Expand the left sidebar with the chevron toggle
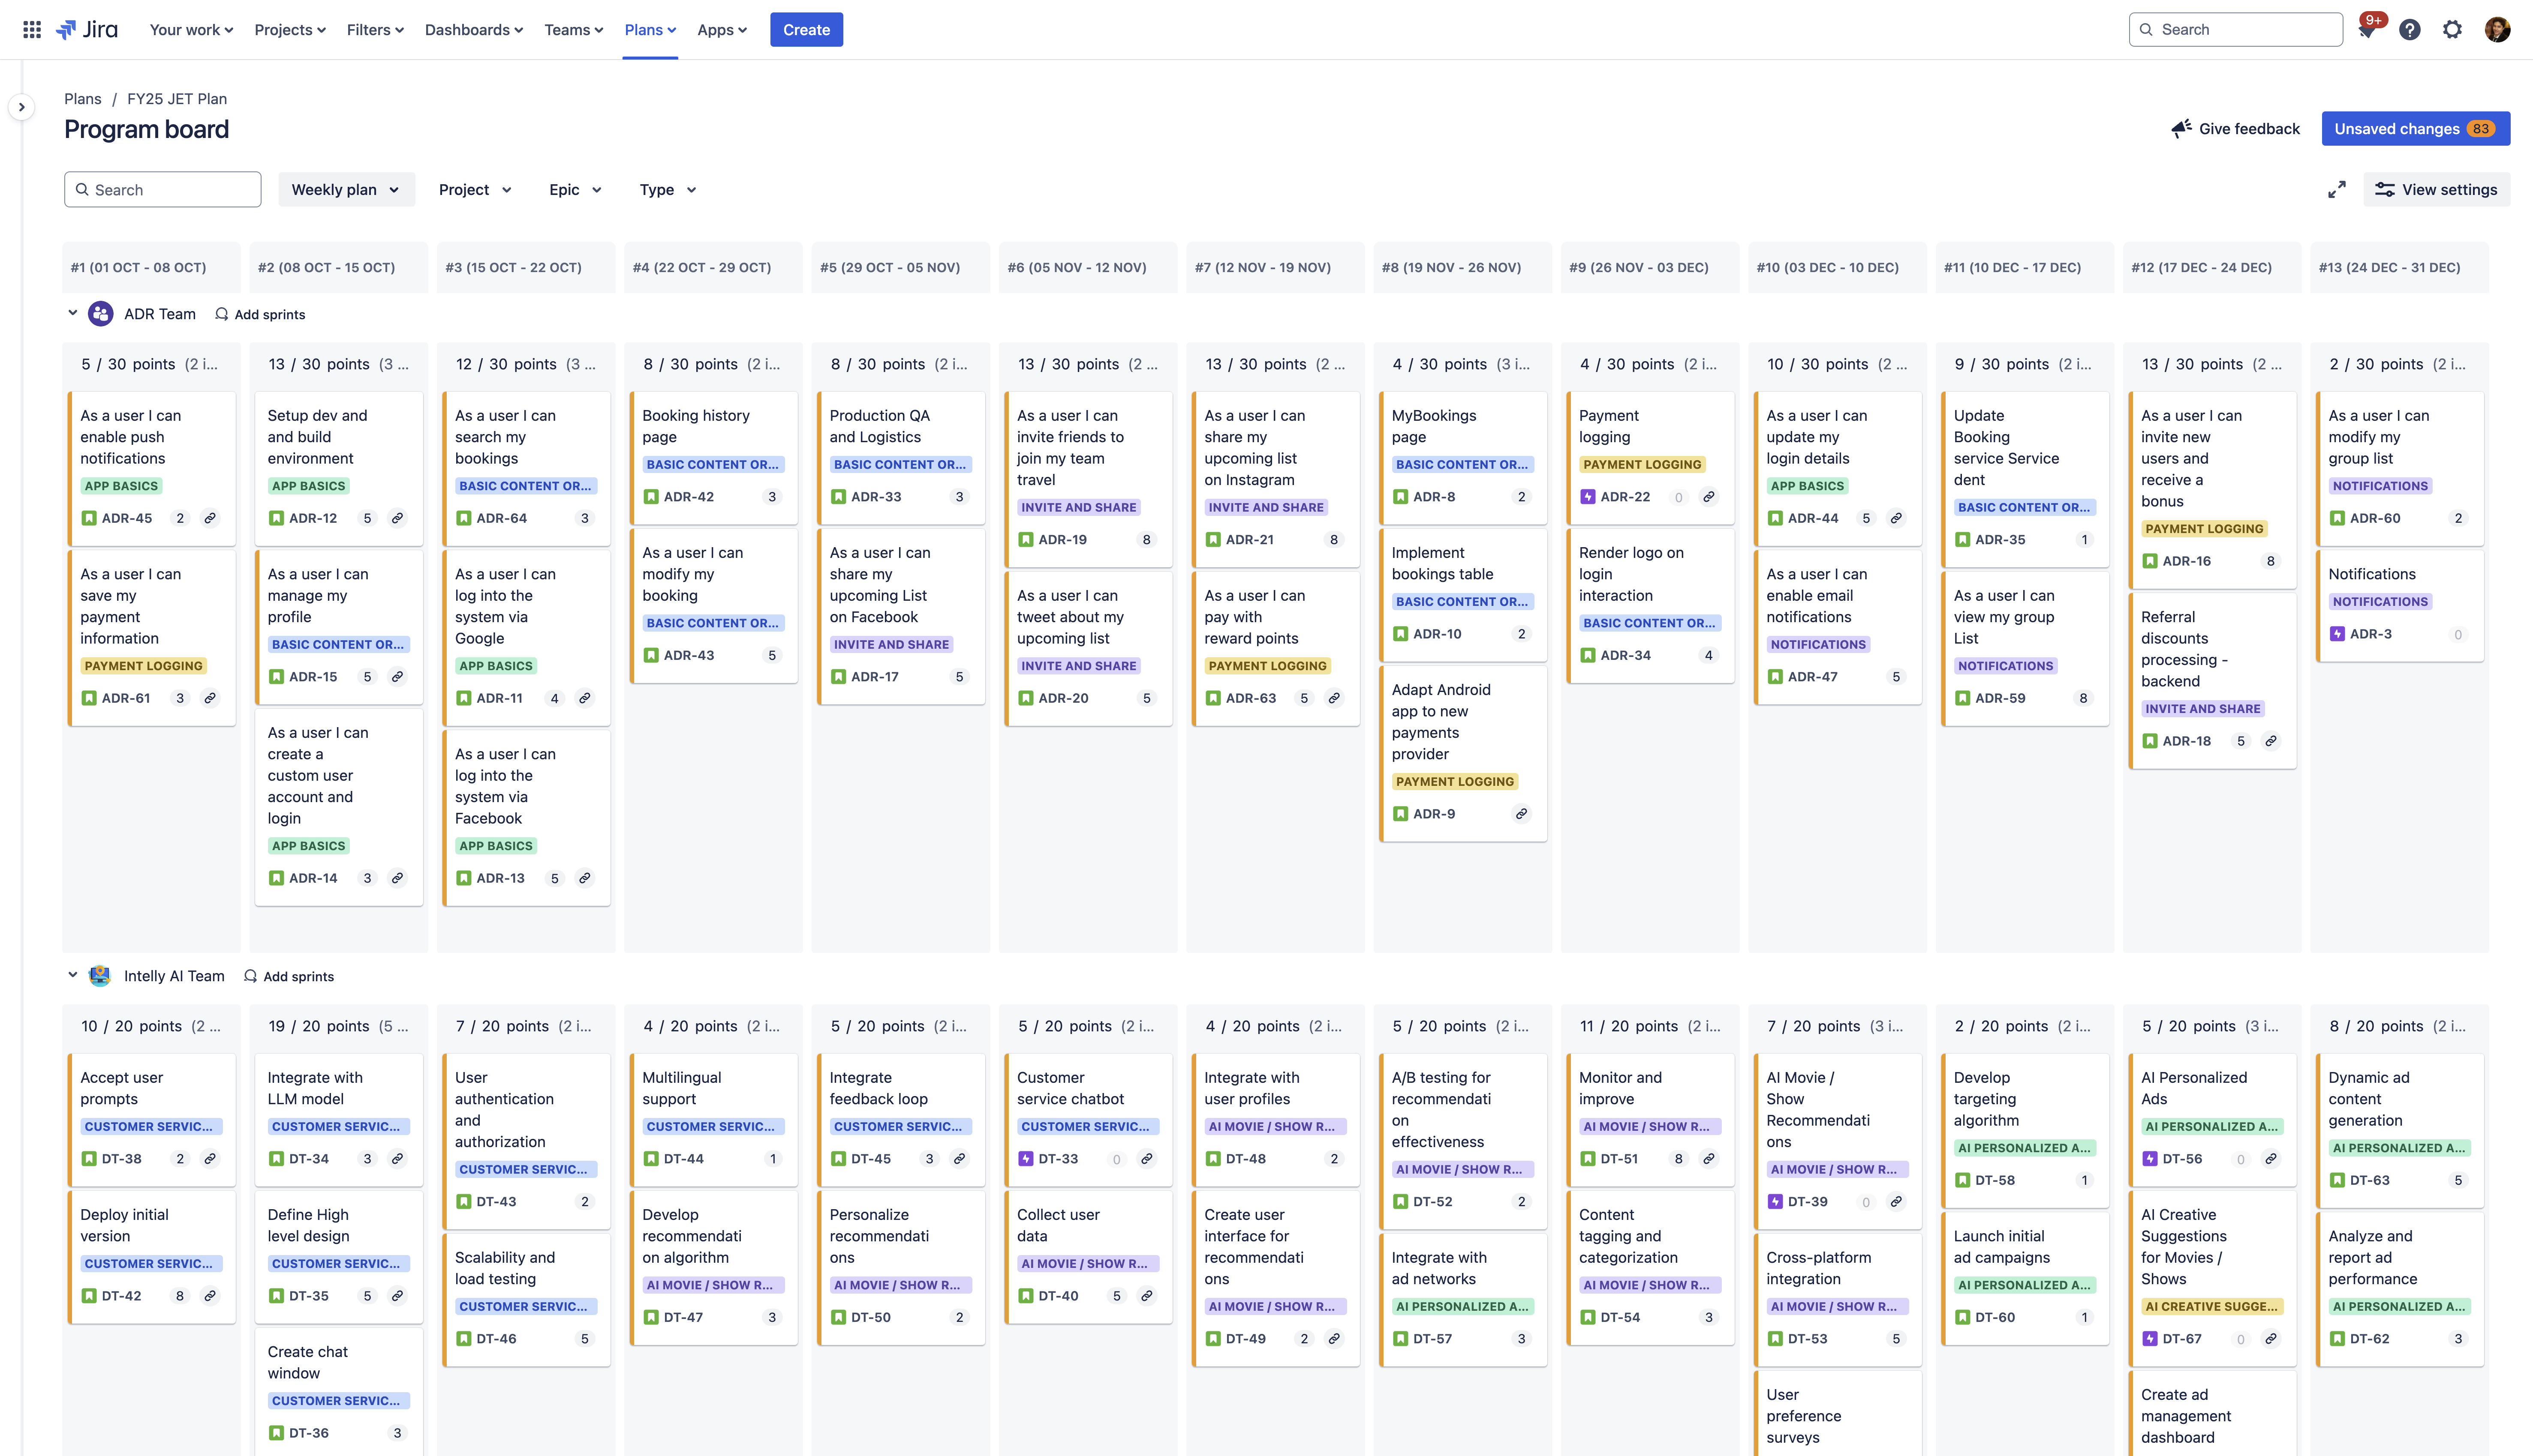2533x1456 pixels. 22,107
